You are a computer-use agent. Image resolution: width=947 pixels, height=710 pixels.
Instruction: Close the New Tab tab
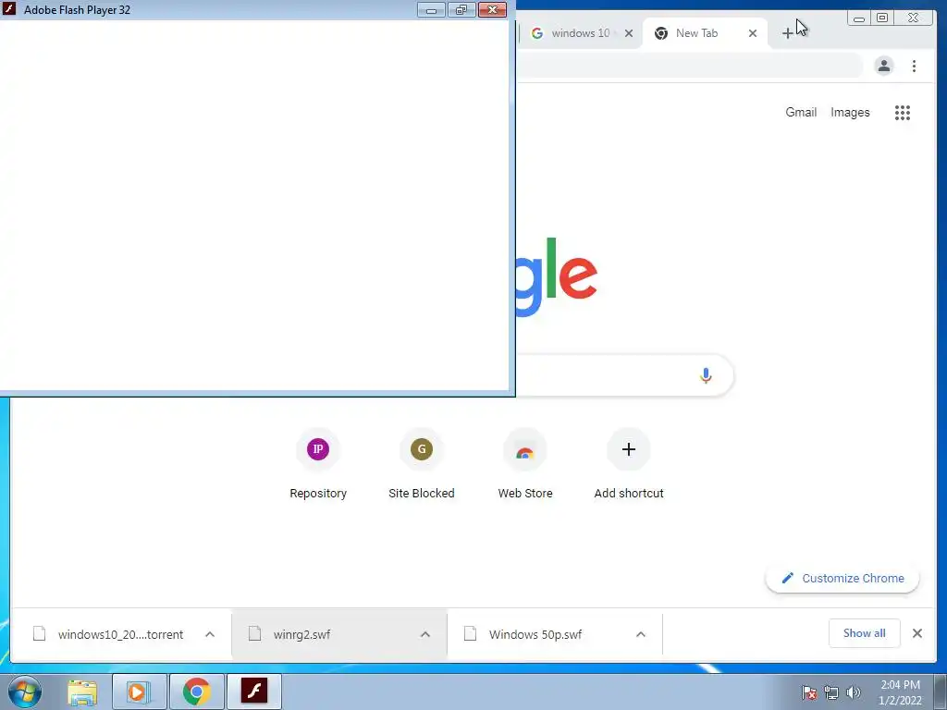coord(753,33)
